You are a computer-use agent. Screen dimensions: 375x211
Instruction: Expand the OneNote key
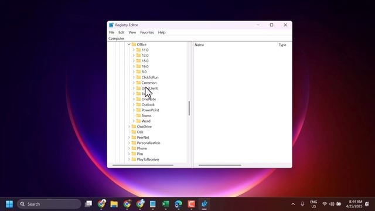click(x=134, y=99)
